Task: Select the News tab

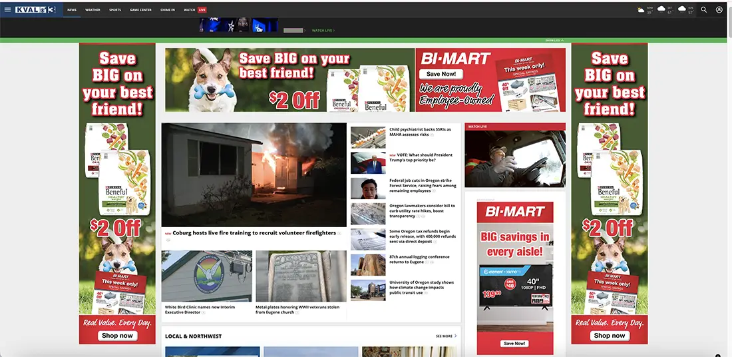Action: coord(71,10)
